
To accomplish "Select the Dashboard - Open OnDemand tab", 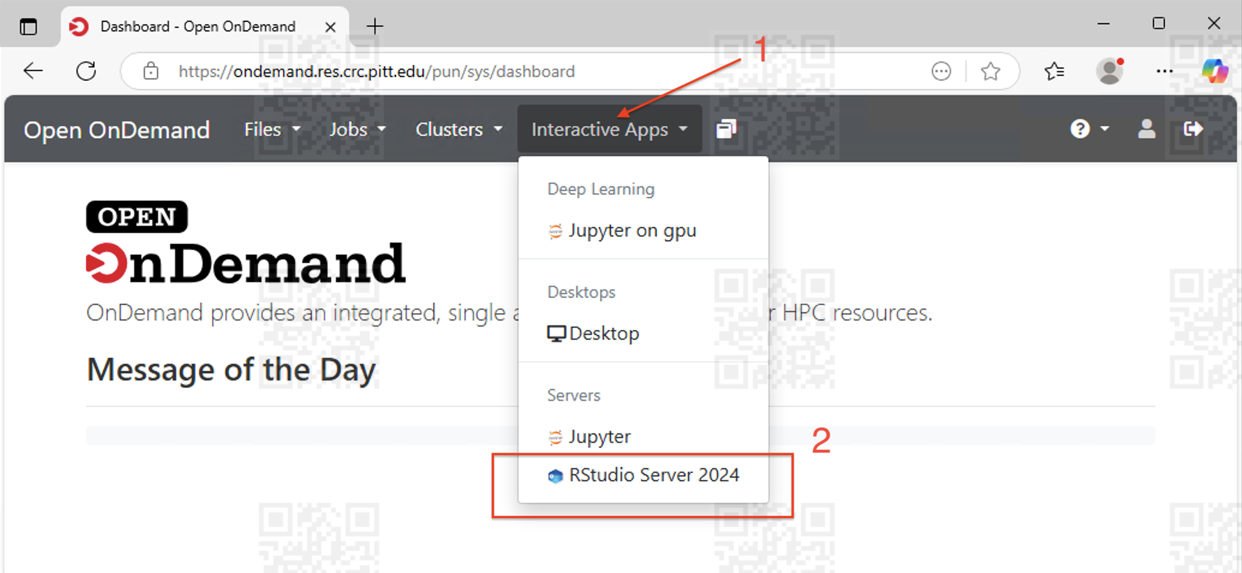I will (x=204, y=26).
